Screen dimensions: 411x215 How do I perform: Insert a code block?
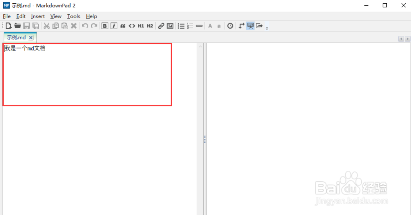132,26
